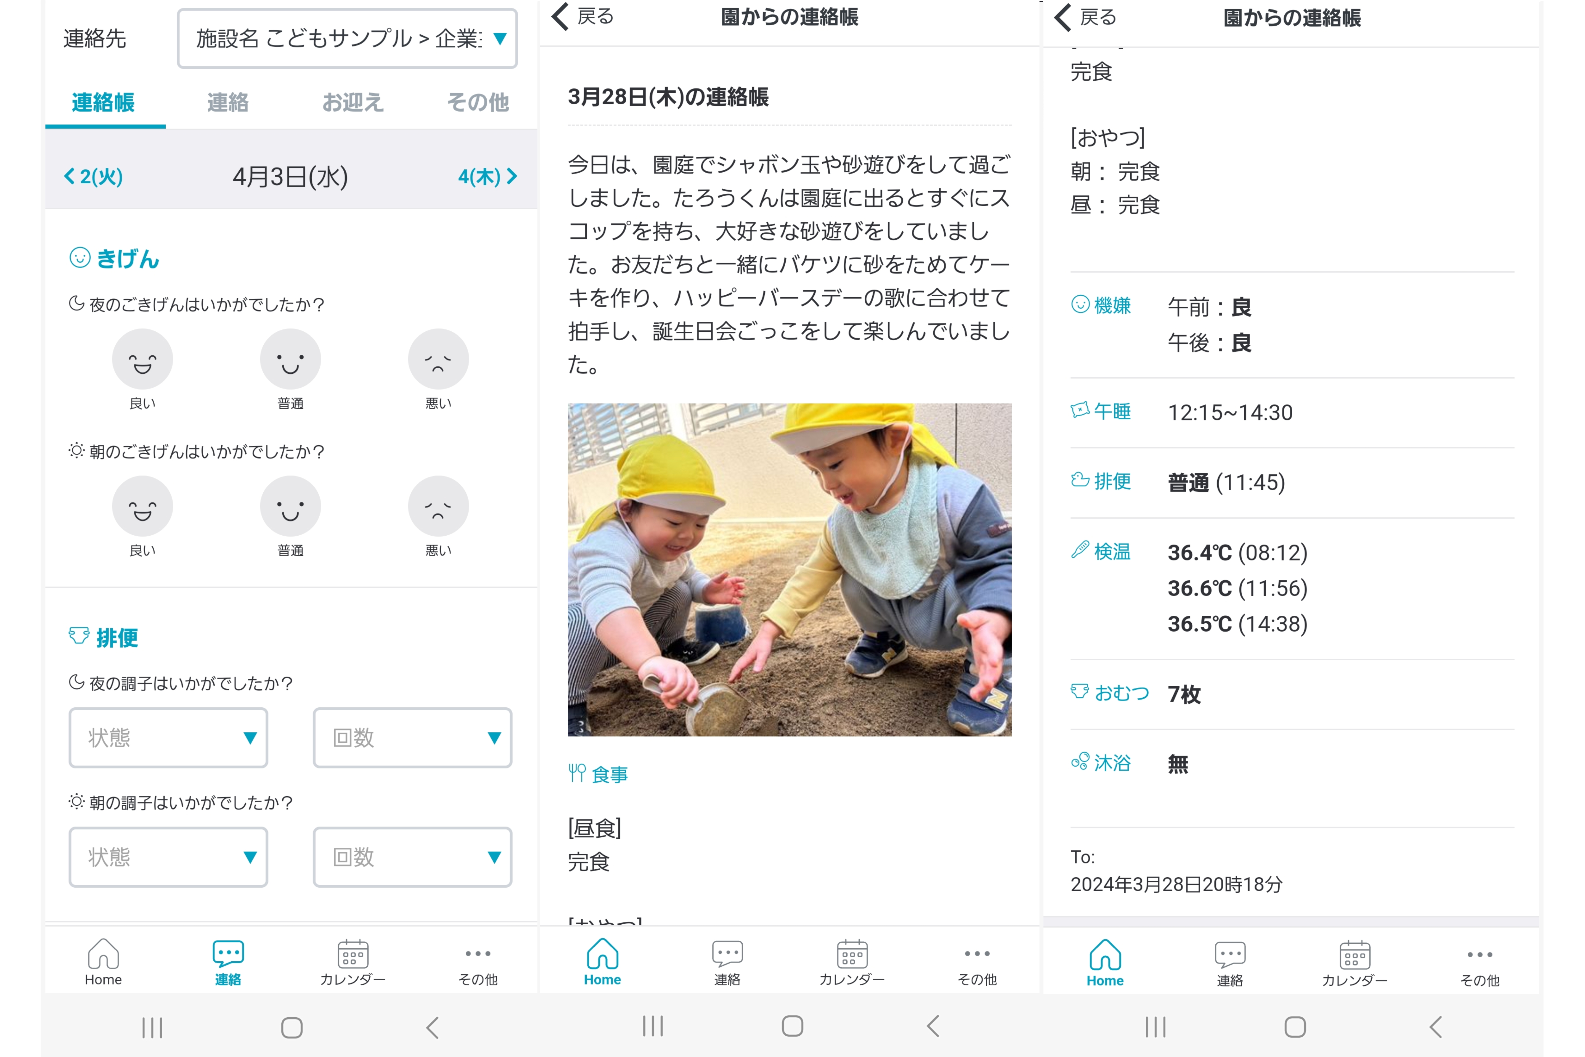Tap the 検温 thermometer icon label
Screen dimensions: 1585x1057
(1101, 551)
